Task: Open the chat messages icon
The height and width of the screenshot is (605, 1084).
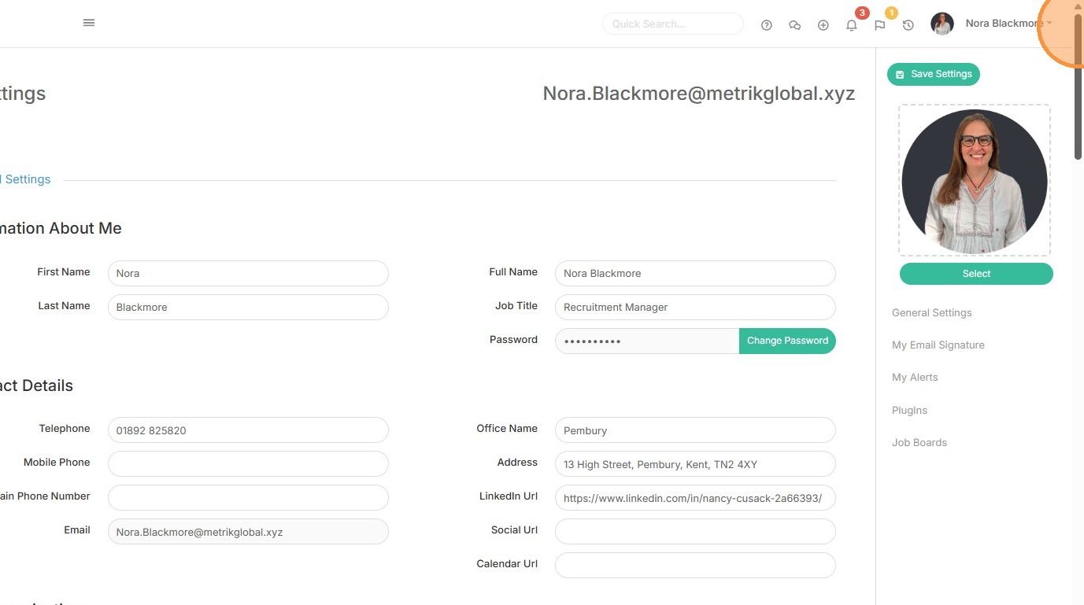Action: point(794,25)
